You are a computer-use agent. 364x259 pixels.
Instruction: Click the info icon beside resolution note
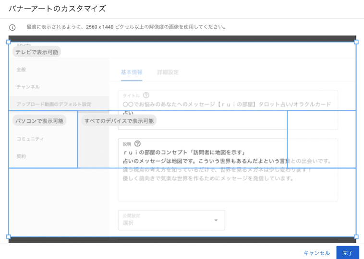12,28
